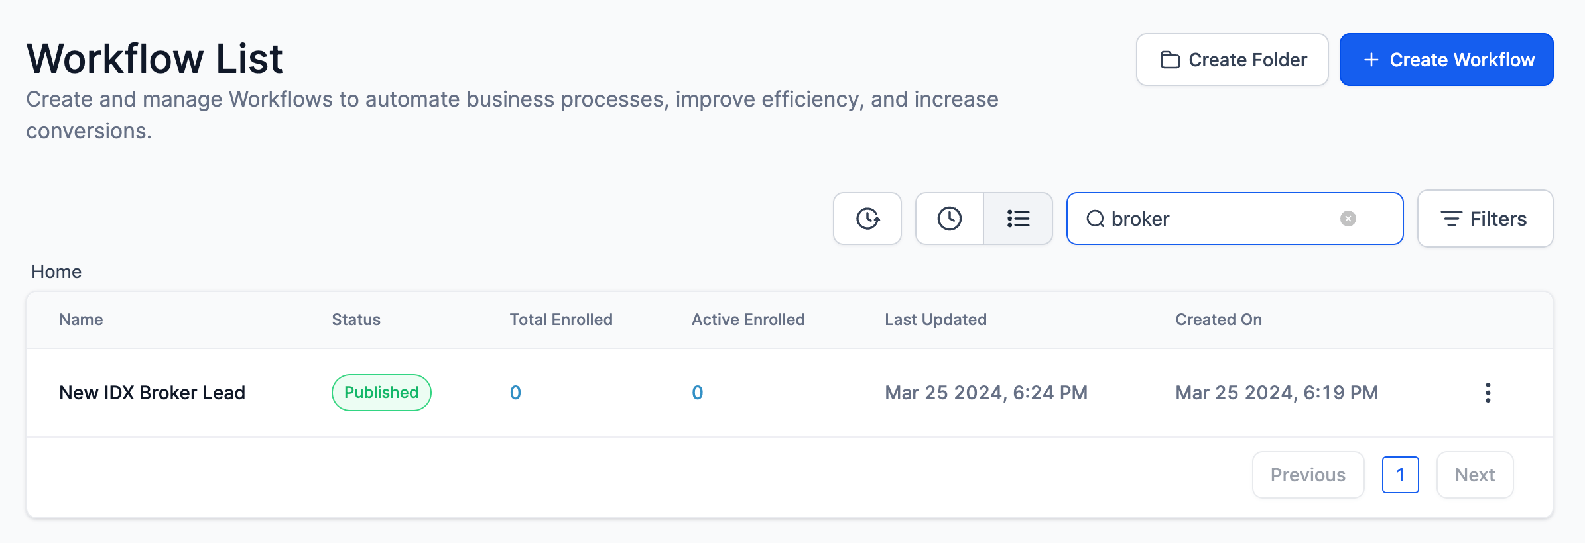
Task: Select page 1 in pagination
Action: tap(1400, 475)
